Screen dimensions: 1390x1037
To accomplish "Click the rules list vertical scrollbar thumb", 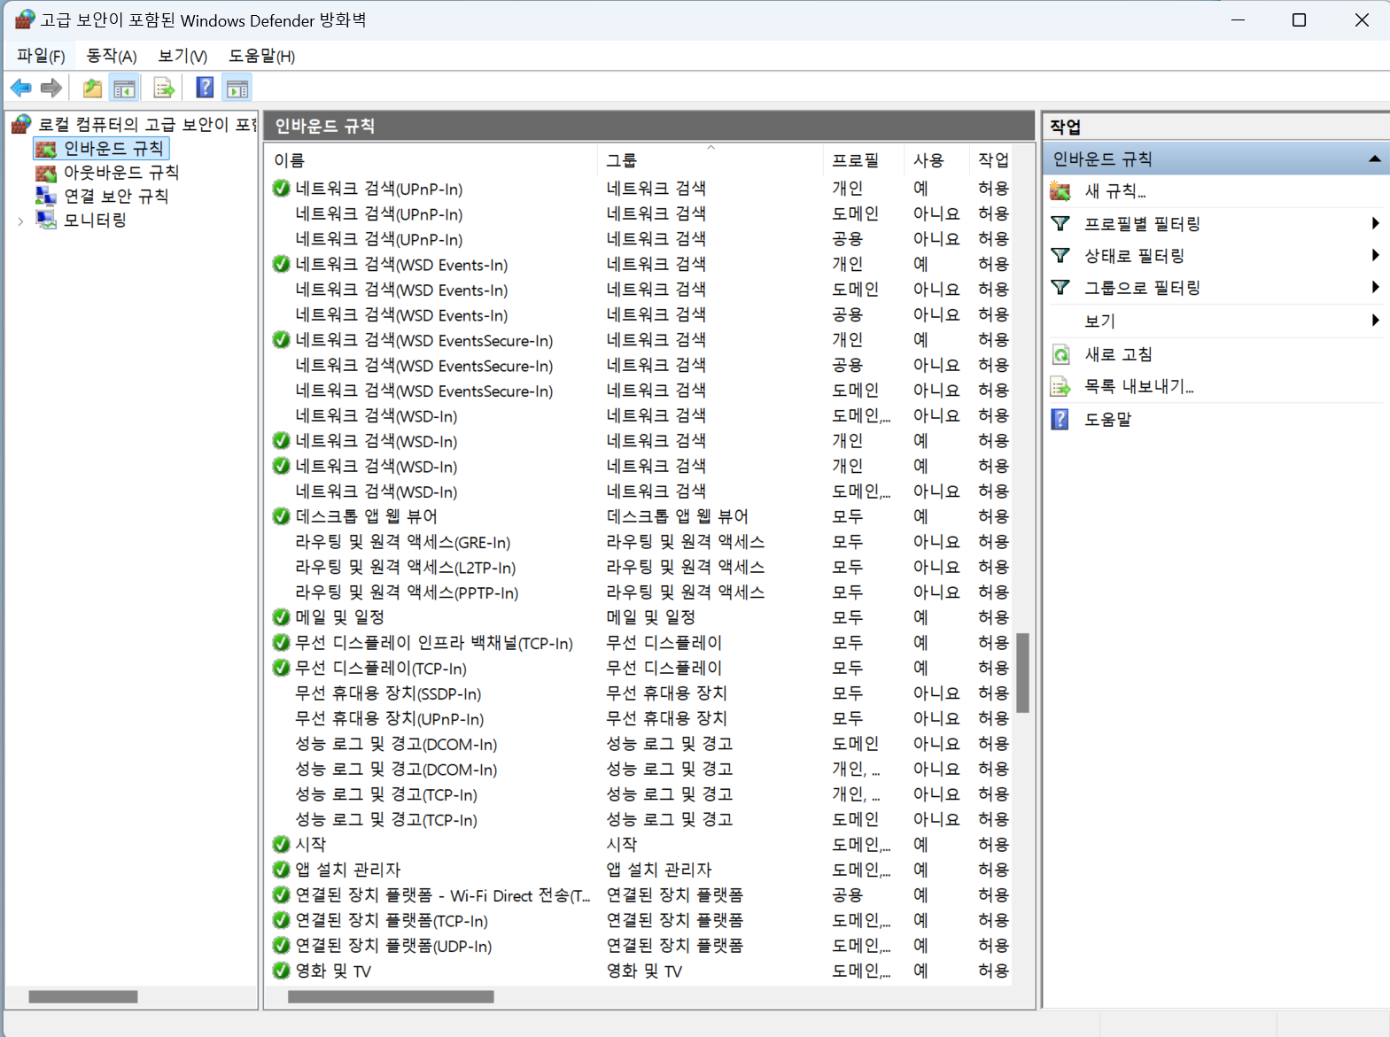I will click(1022, 673).
